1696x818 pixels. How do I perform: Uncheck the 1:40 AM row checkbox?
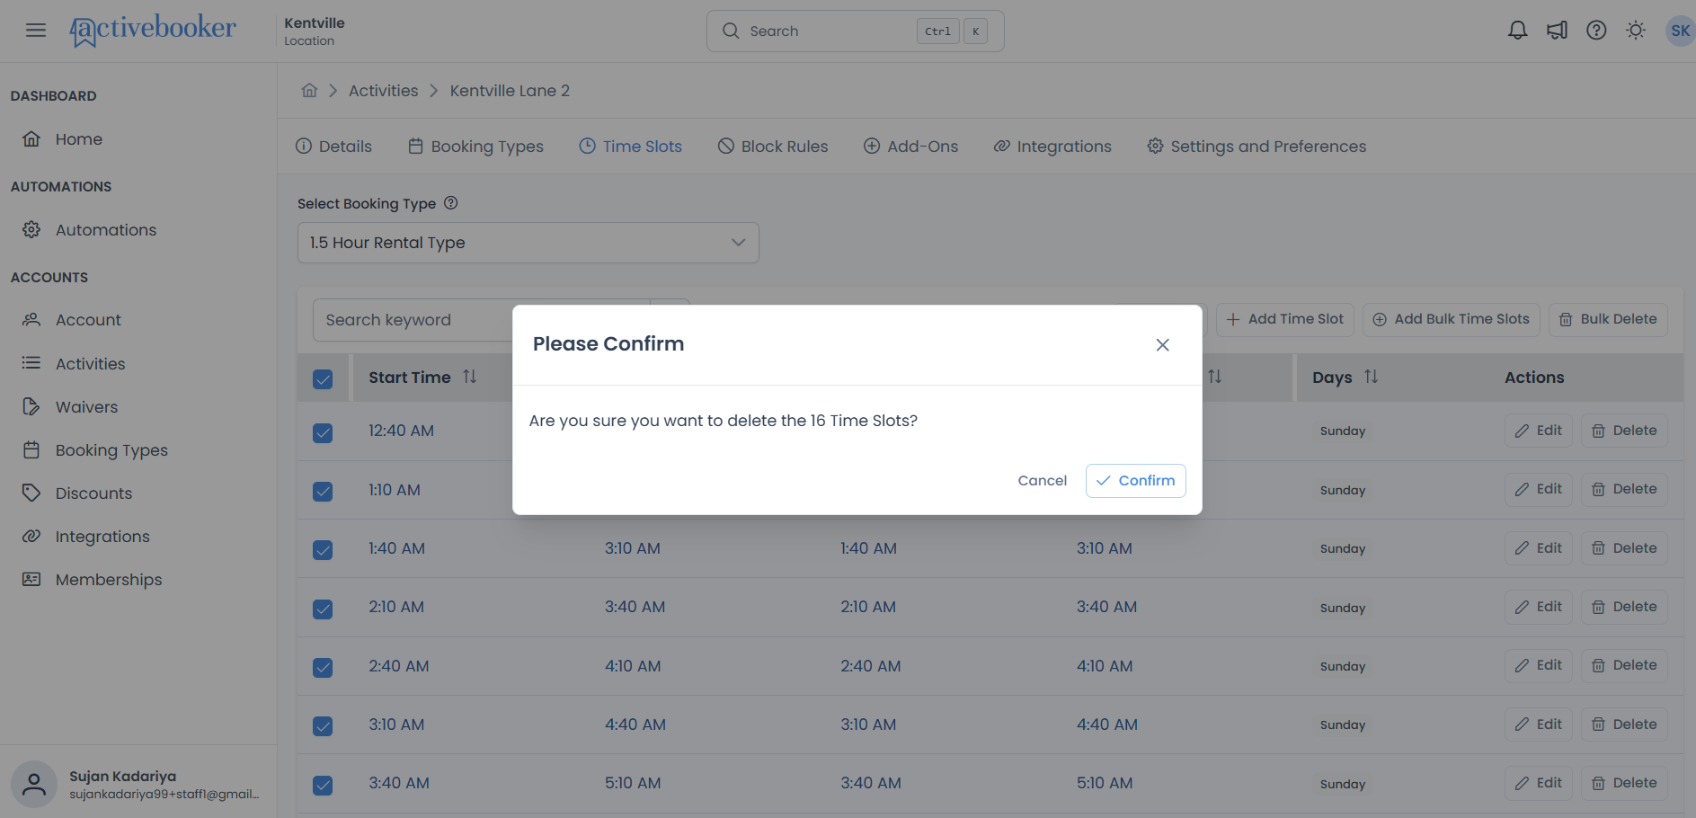(x=323, y=550)
